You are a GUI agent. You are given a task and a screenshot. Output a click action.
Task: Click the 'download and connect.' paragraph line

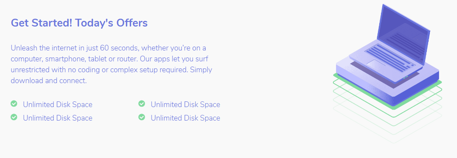pos(48,81)
